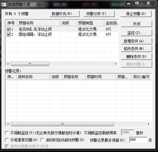Delete condition with 删除条件(D)
Viewport: 158px width, 152px height.
click(137, 57)
